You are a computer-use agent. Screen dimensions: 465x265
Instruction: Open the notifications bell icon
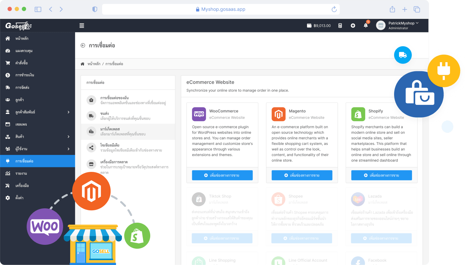[366, 25]
